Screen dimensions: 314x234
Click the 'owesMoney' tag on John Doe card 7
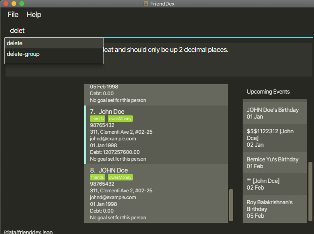pos(120,119)
